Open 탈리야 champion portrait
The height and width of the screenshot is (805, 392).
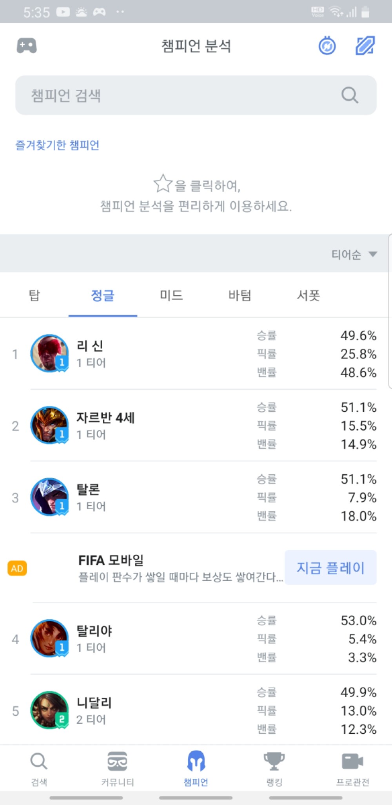pyautogui.click(x=49, y=639)
